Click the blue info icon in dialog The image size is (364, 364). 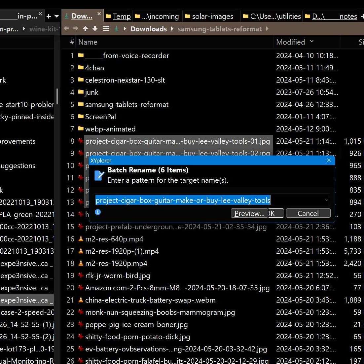point(98,212)
